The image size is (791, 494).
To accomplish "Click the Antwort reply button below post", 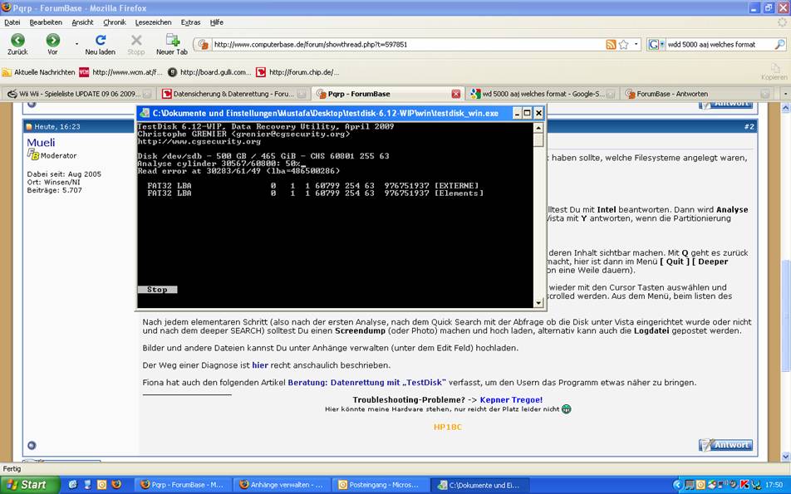I will (725, 445).
